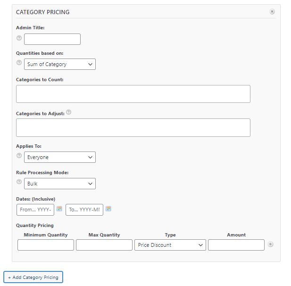
Task: Click the Categories to Count box
Action: (133, 94)
